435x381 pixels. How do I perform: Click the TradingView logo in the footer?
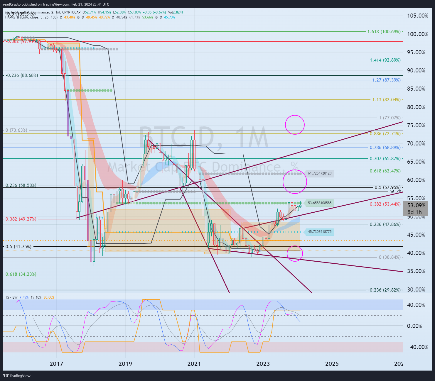click(17, 376)
